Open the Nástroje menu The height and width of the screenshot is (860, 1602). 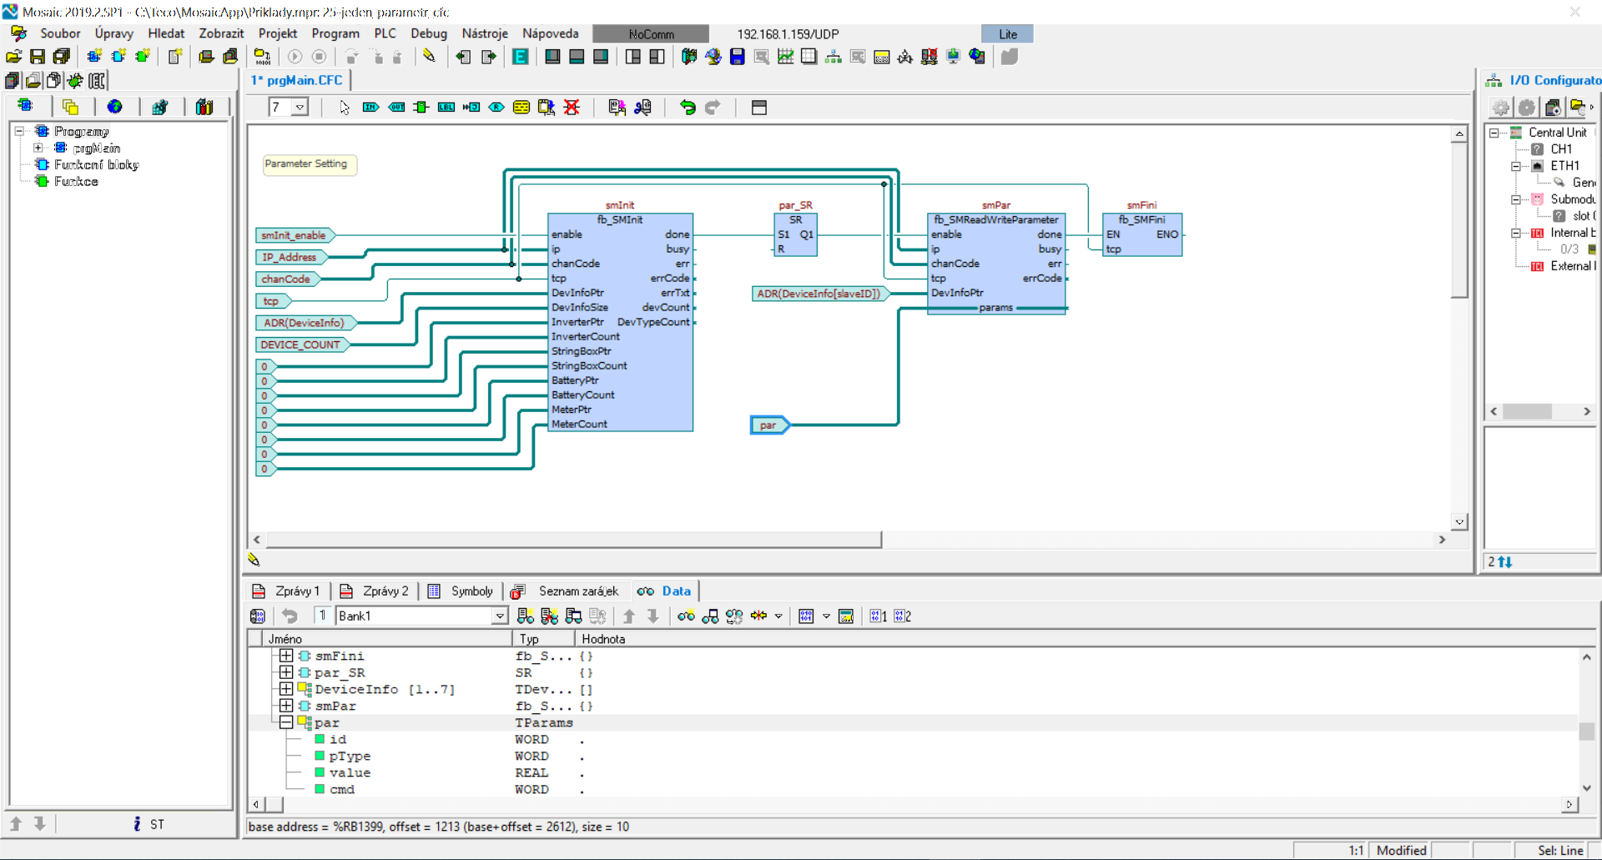(x=485, y=33)
